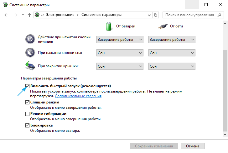Uncheck the Блокировка checkbox
Viewport: 228px width, 153px height.
(27, 125)
